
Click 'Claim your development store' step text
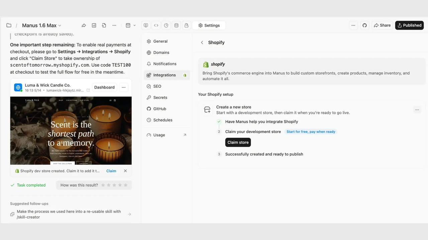click(253, 132)
